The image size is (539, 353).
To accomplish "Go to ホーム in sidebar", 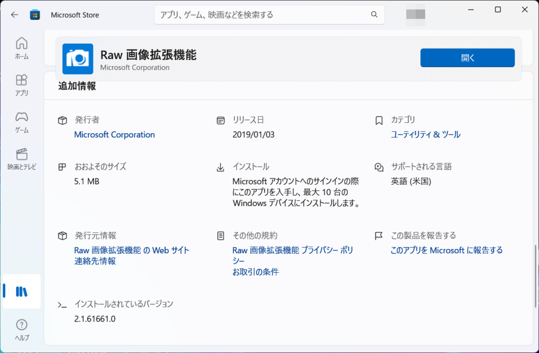I will pyautogui.click(x=22, y=48).
